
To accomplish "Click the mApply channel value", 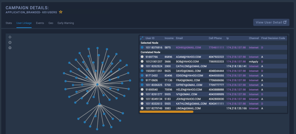I will pyautogui.click(x=253, y=62).
